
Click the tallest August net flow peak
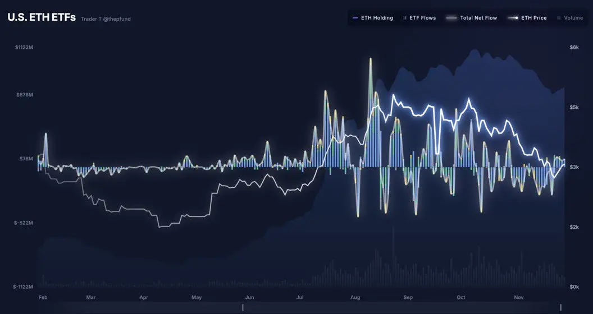(370, 59)
